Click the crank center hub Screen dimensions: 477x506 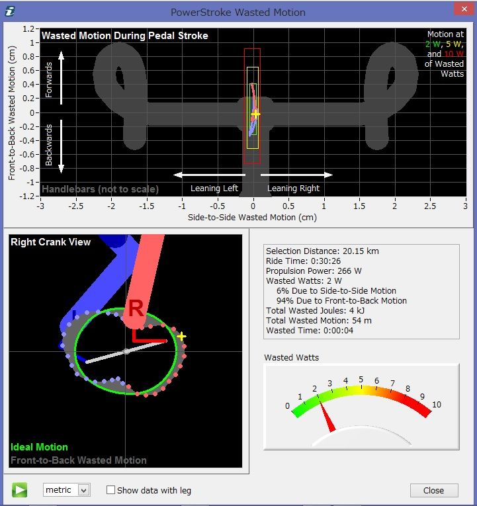[126, 351]
